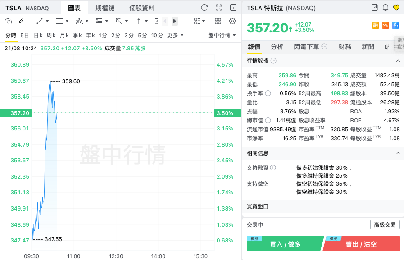Open the 財務 tab
The image size is (404, 260).
click(345, 47)
